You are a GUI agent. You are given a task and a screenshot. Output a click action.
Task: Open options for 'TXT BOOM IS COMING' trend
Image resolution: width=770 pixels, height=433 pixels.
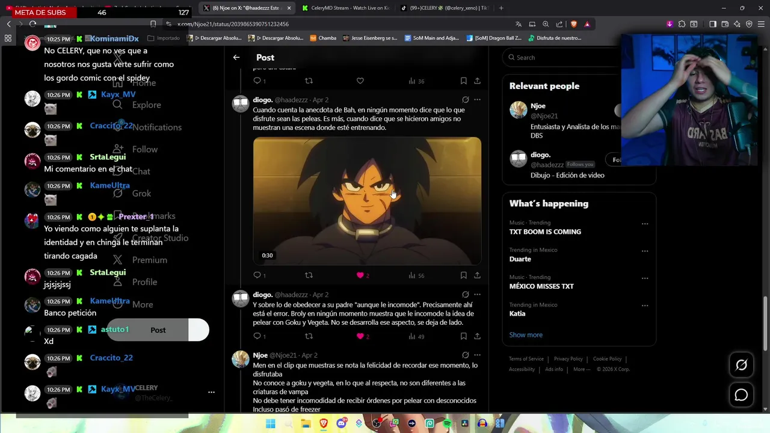[645, 224]
